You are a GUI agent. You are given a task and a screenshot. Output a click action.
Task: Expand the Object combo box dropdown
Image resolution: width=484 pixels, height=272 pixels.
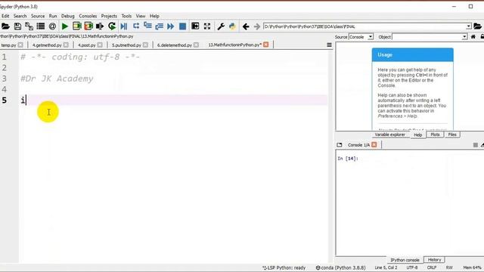(464, 37)
